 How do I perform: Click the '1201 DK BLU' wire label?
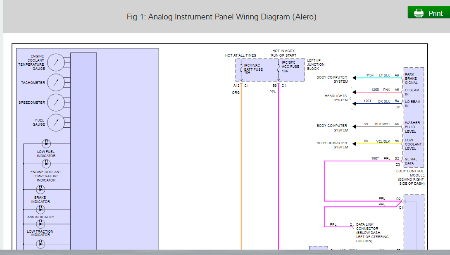(x=377, y=101)
